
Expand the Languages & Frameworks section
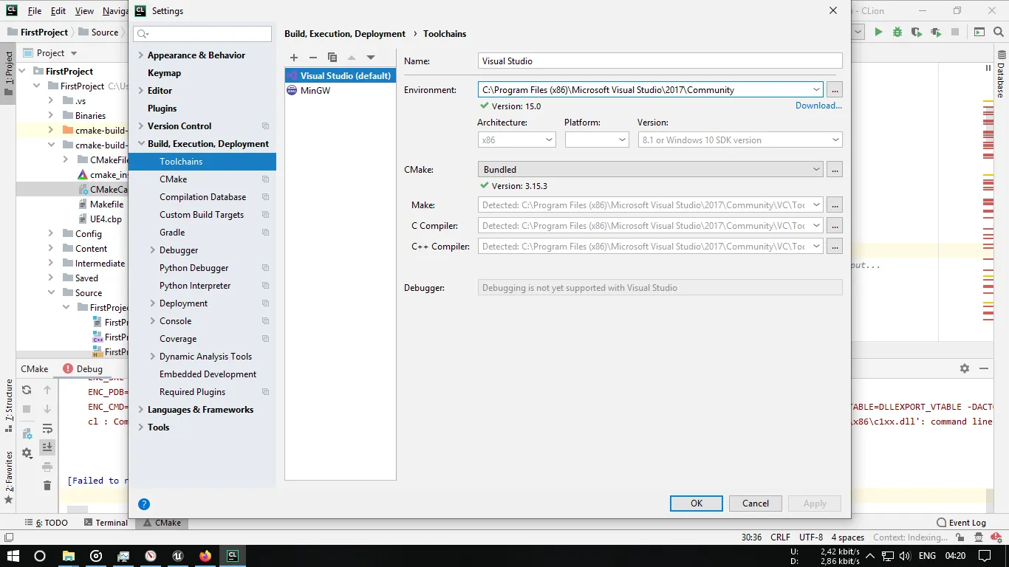[x=141, y=410]
